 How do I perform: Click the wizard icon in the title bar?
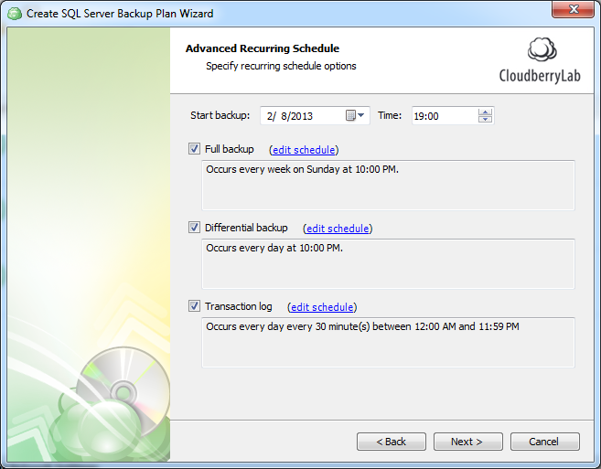coord(14,14)
